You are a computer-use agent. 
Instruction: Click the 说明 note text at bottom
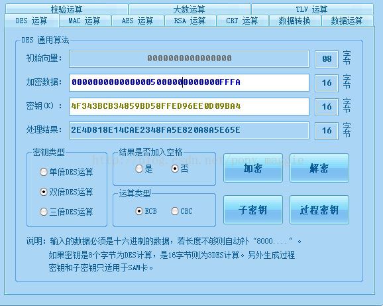point(164,254)
